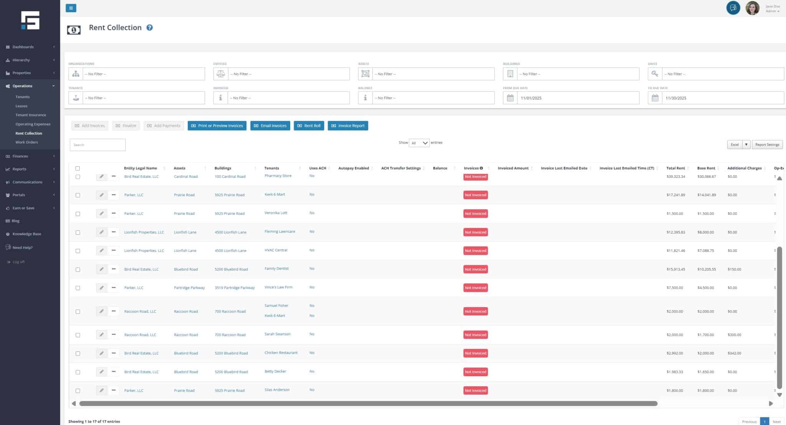
Task: Open Work Orders in the sidebar
Action: click(26, 142)
